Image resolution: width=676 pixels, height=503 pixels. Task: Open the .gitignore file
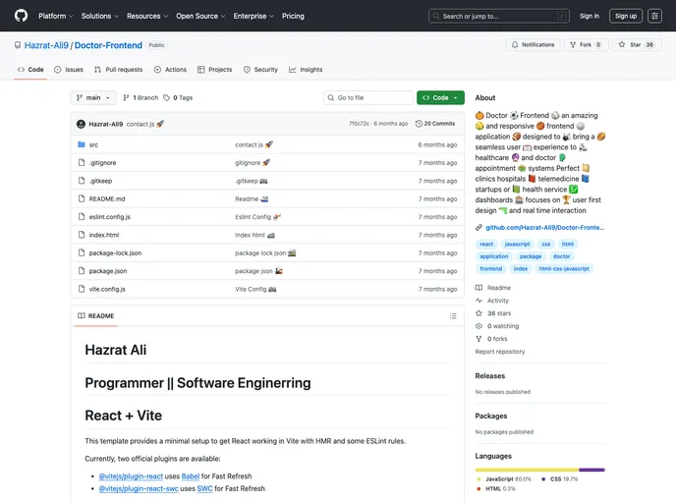click(102, 163)
